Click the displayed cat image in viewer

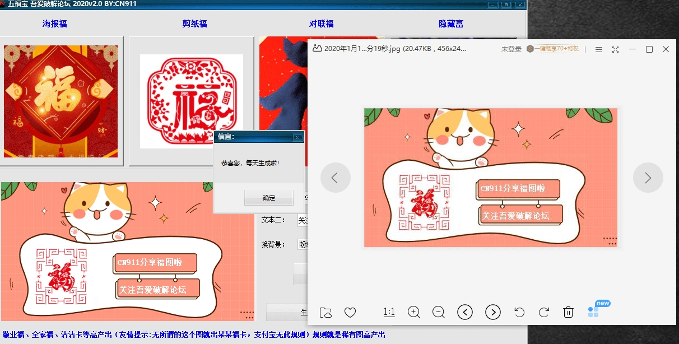(491, 178)
